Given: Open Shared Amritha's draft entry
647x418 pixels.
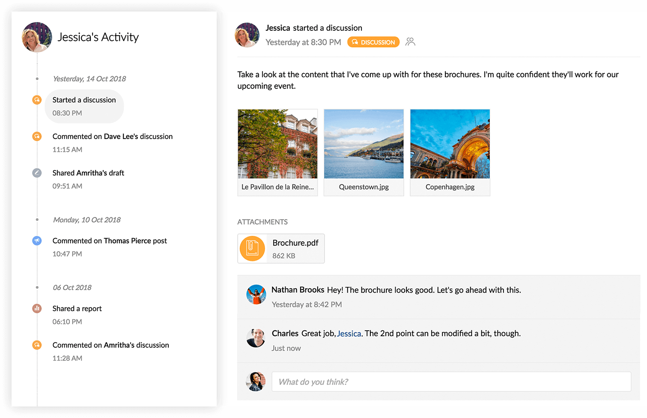Looking at the screenshot, I should pos(88,179).
